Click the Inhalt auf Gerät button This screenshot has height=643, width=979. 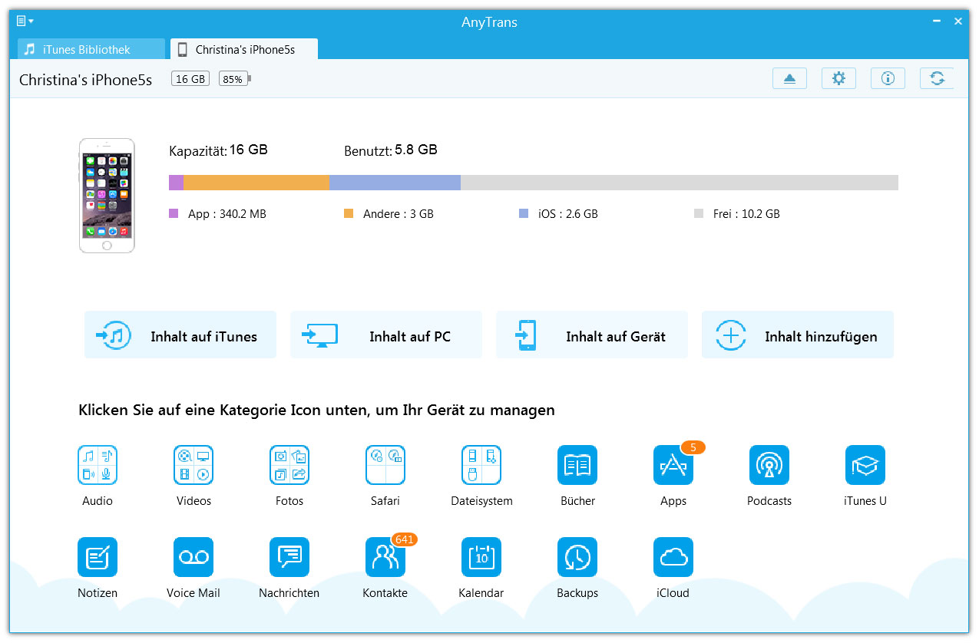[592, 335]
